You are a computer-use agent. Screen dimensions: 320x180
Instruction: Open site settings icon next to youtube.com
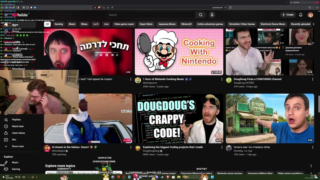point(225,7)
